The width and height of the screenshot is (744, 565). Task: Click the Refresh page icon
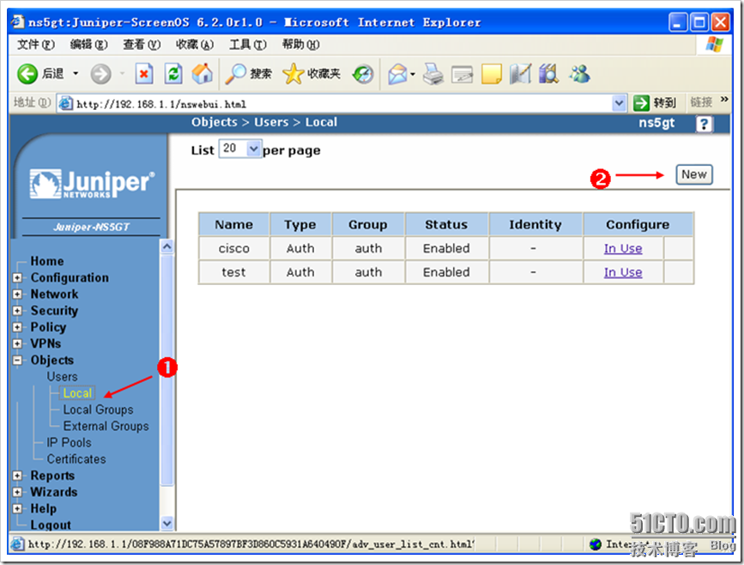click(173, 74)
